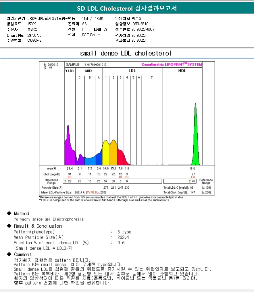
Task: Select the 접수번호 value 20190626-00071
Action: 143,29
